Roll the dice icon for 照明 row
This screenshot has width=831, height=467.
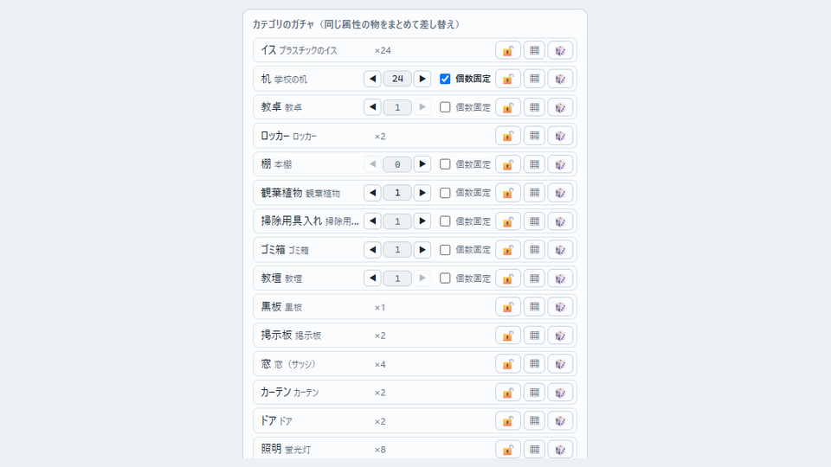(x=560, y=450)
